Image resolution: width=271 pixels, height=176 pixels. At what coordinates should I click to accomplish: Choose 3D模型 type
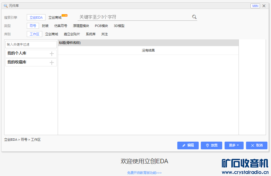point(119,26)
